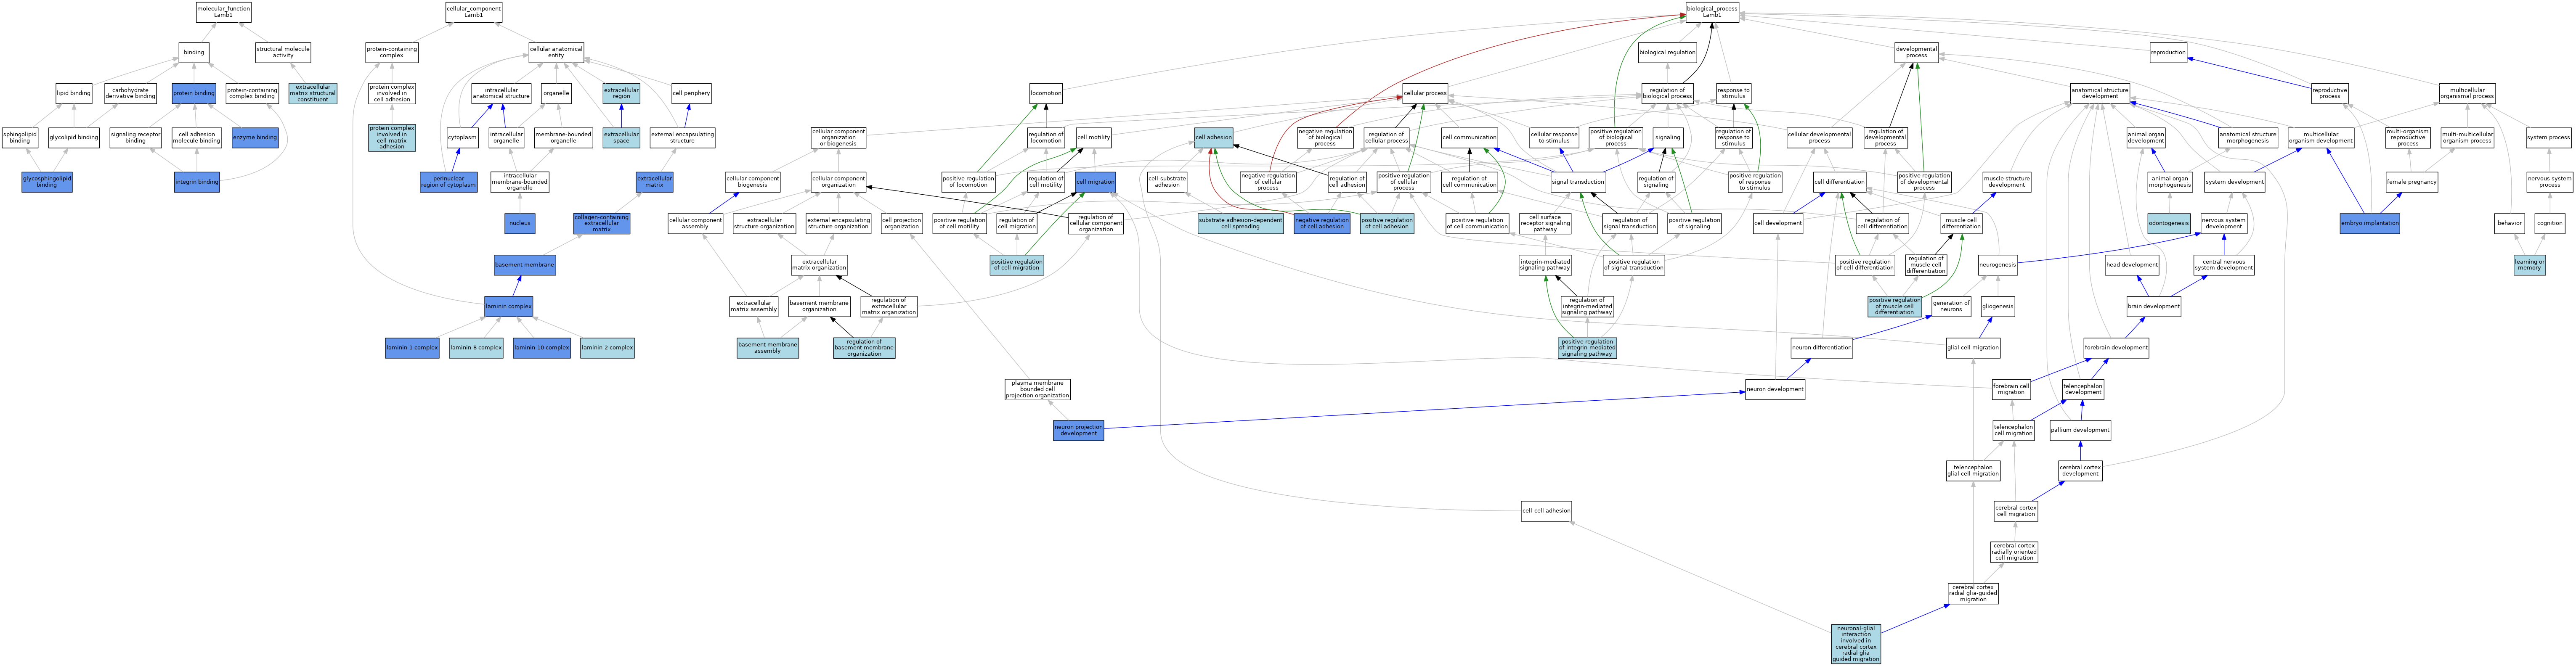Image resolution: width=2576 pixels, height=666 pixels.
Task: Click the 'laminin-2 complex' node
Action: coord(607,348)
